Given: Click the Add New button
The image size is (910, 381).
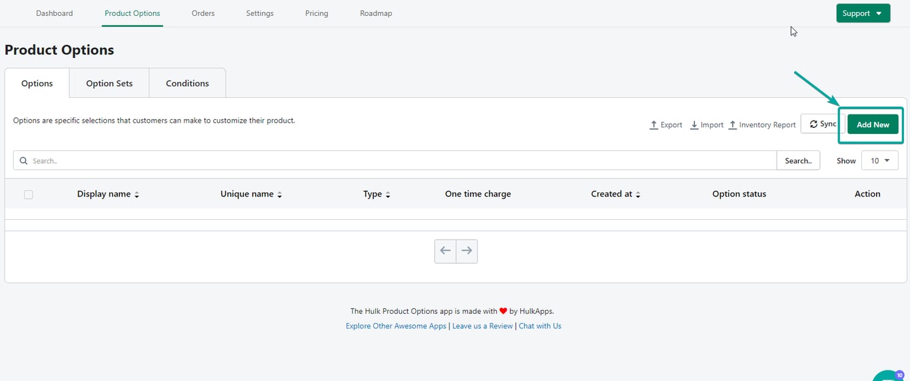Looking at the screenshot, I should (873, 125).
